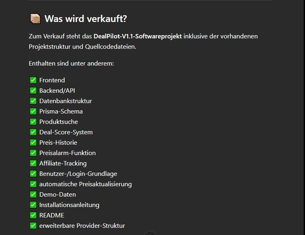Click the green checkmark beside Backend/API
The image size is (305, 235).
[x=33, y=90]
